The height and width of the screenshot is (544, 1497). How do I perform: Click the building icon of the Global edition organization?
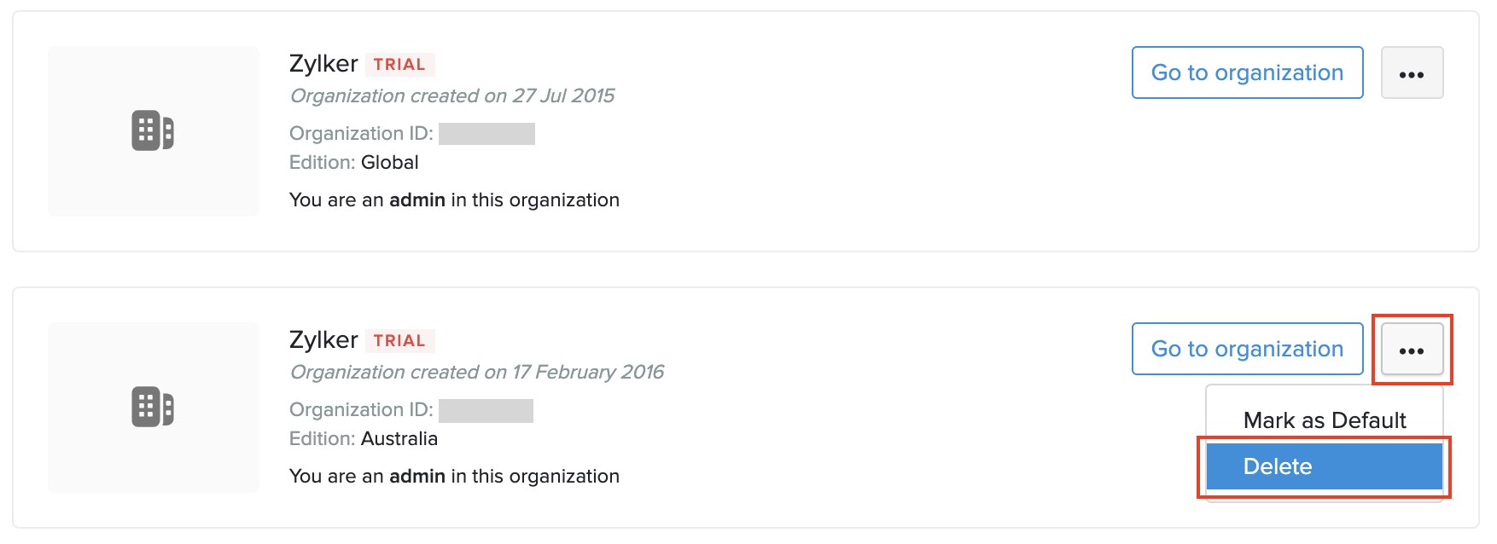pyautogui.click(x=153, y=130)
